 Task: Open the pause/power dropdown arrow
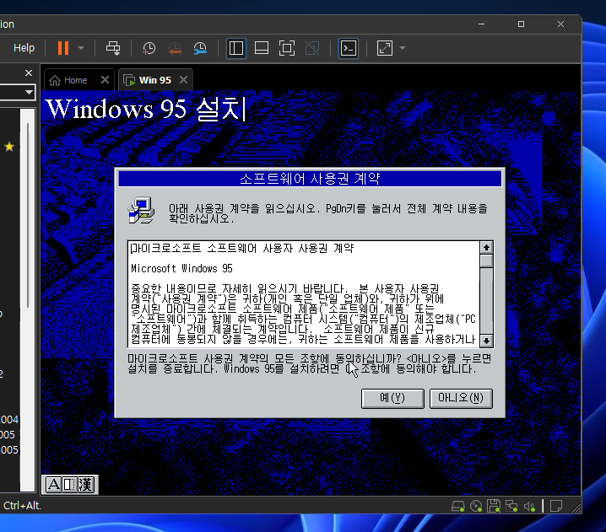81,48
